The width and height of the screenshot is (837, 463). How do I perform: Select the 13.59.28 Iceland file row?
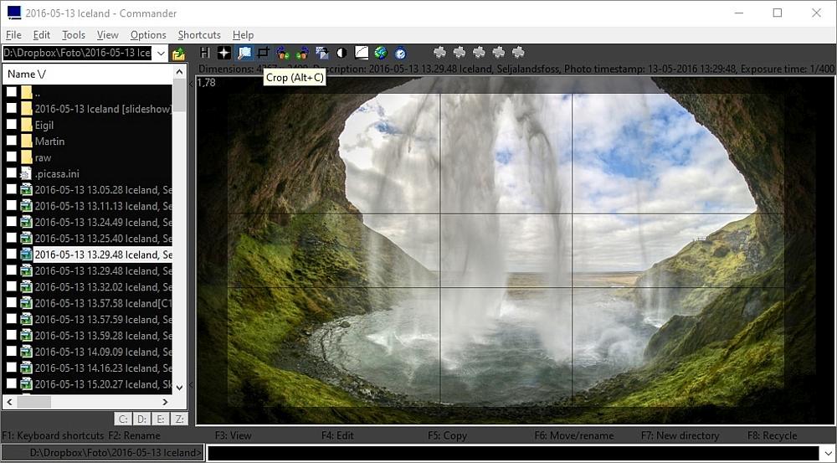pos(88,336)
